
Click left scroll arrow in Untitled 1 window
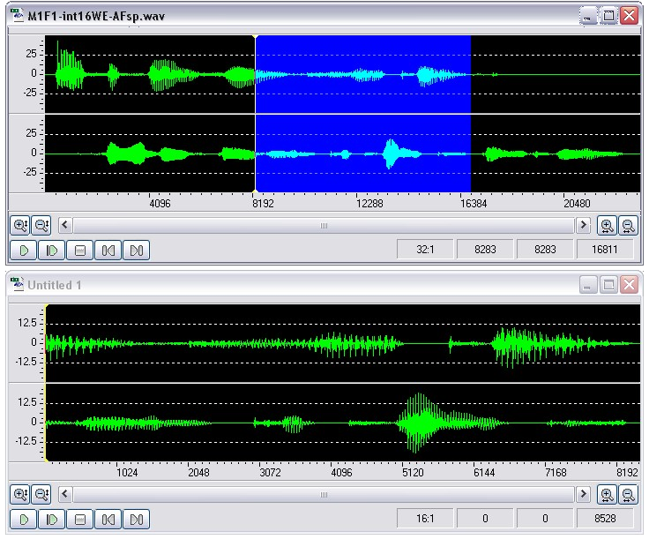[x=64, y=494]
